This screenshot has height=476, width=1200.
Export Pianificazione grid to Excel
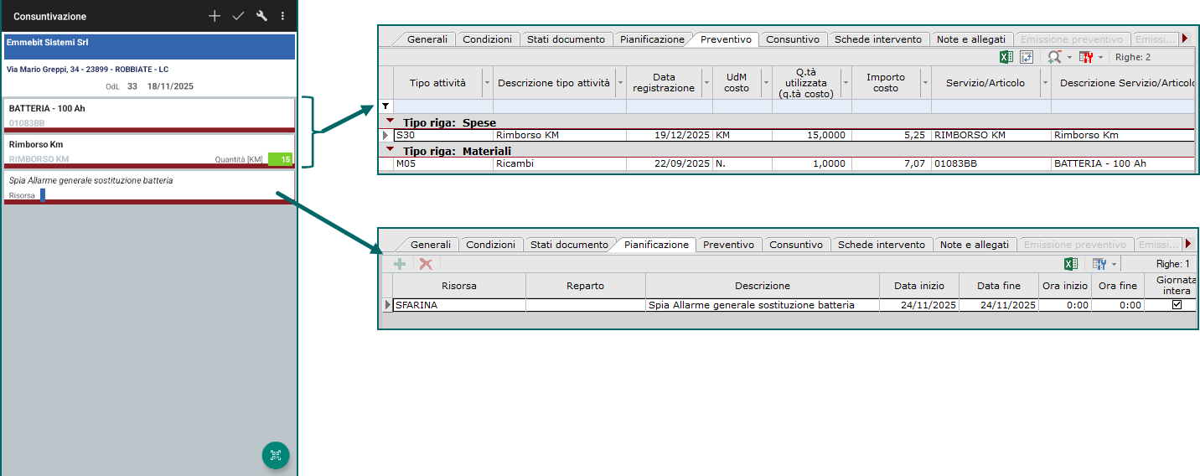[1070, 264]
